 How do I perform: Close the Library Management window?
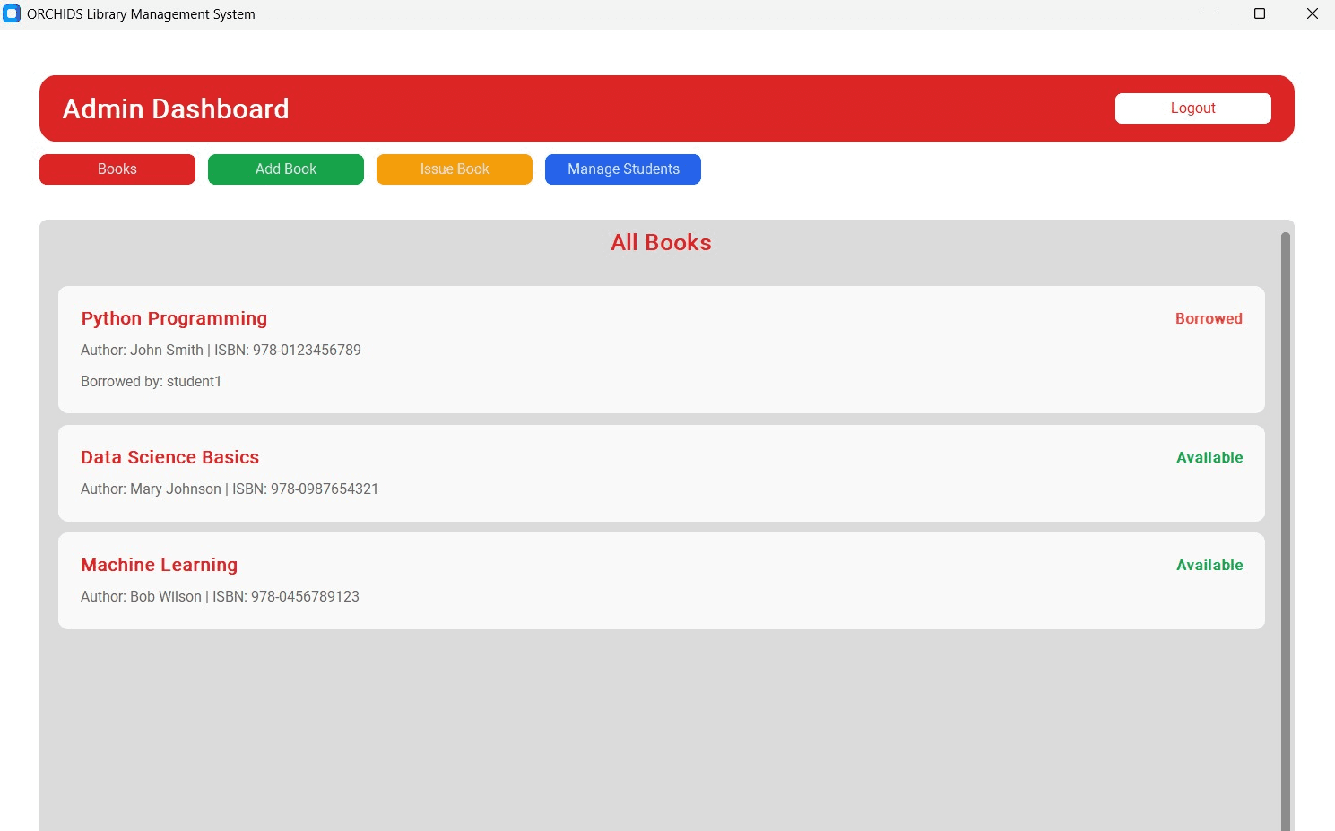pos(1312,13)
